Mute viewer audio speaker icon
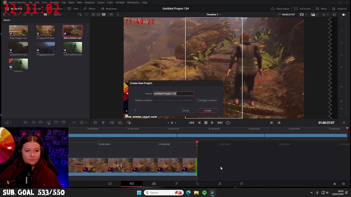Image resolution: width=351 pixels, height=197 pixels. [344, 15]
